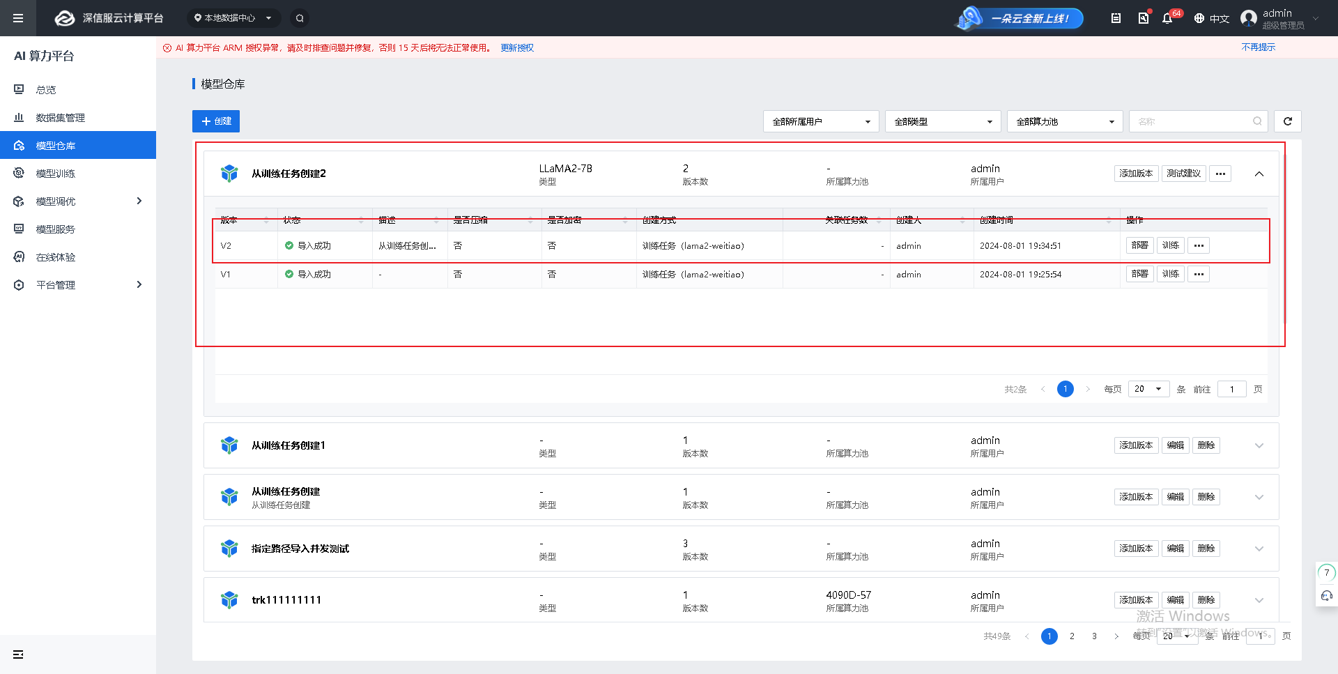Click 编辑 for 从训练任务创建
The height and width of the screenshot is (674, 1338).
click(1176, 497)
